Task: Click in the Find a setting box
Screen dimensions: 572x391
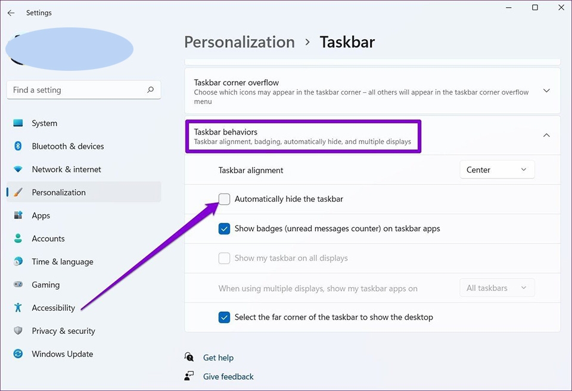Action: (83, 90)
